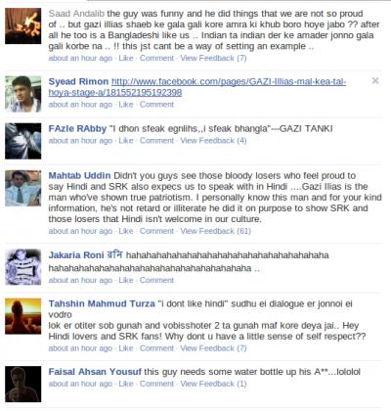This screenshot has height=411, width=391.
Task: Open Tahshin Mahmud Turza's profile thumbnail
Action: [23, 316]
